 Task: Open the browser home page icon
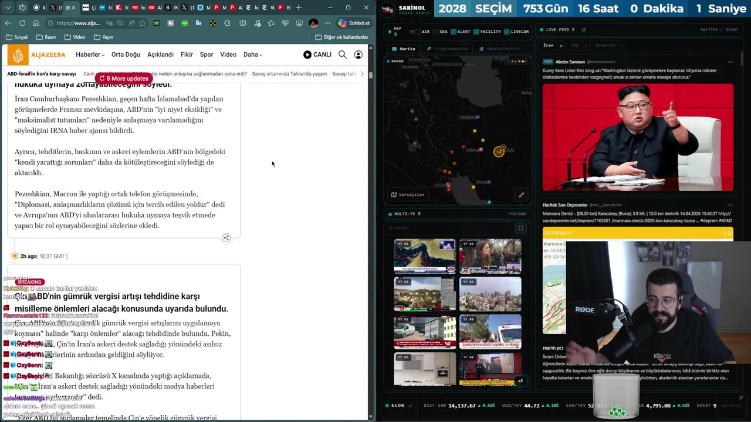pos(36,23)
